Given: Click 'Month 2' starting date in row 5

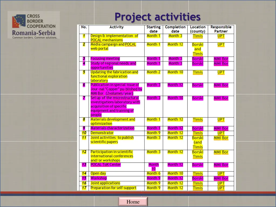Looking at the screenshot, I should tap(153, 72).
